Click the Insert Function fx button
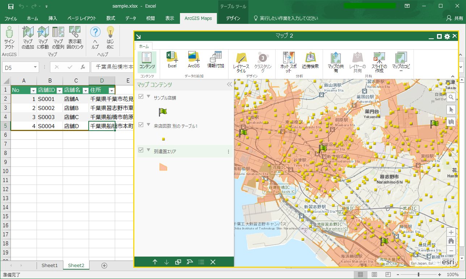 [83, 67]
